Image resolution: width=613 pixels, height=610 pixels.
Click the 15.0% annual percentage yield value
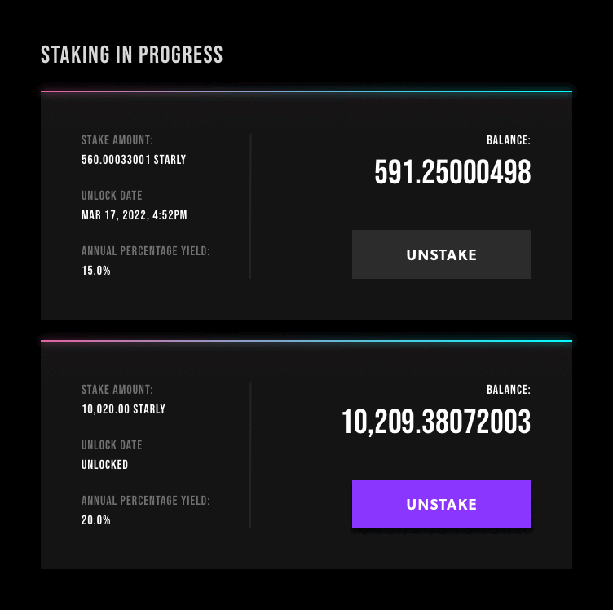(x=96, y=271)
